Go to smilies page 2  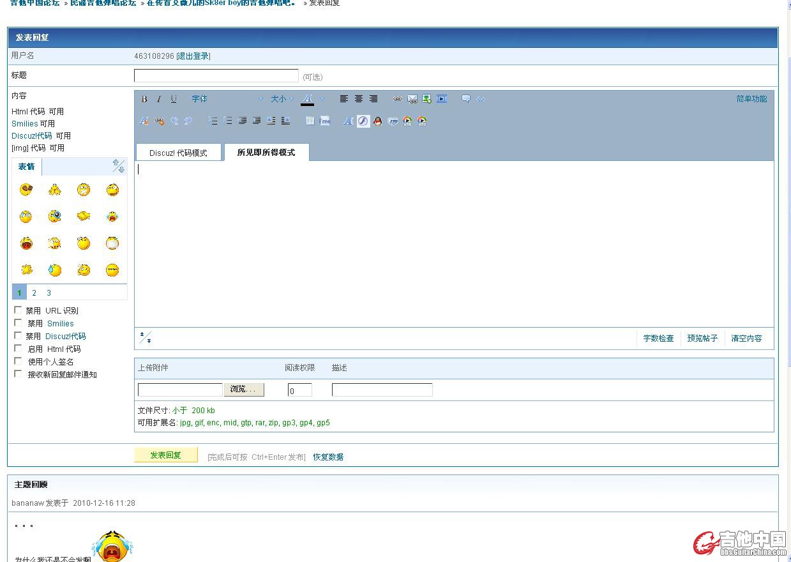tap(34, 293)
